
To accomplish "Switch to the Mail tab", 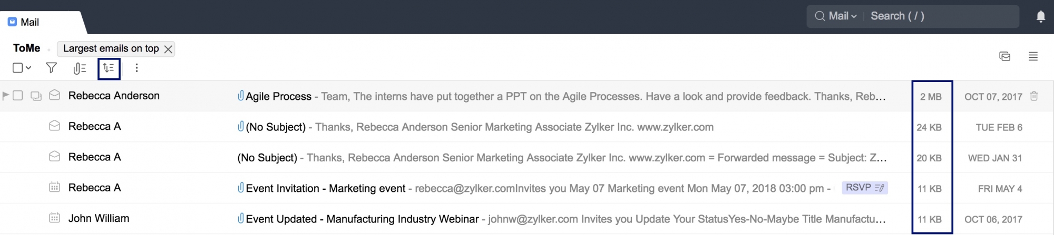I will [x=30, y=22].
